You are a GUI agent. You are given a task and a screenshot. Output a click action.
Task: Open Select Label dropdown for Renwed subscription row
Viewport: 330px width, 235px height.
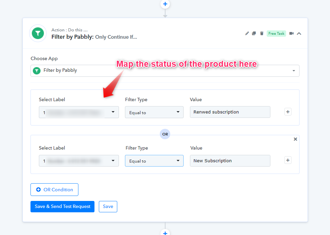click(79, 112)
